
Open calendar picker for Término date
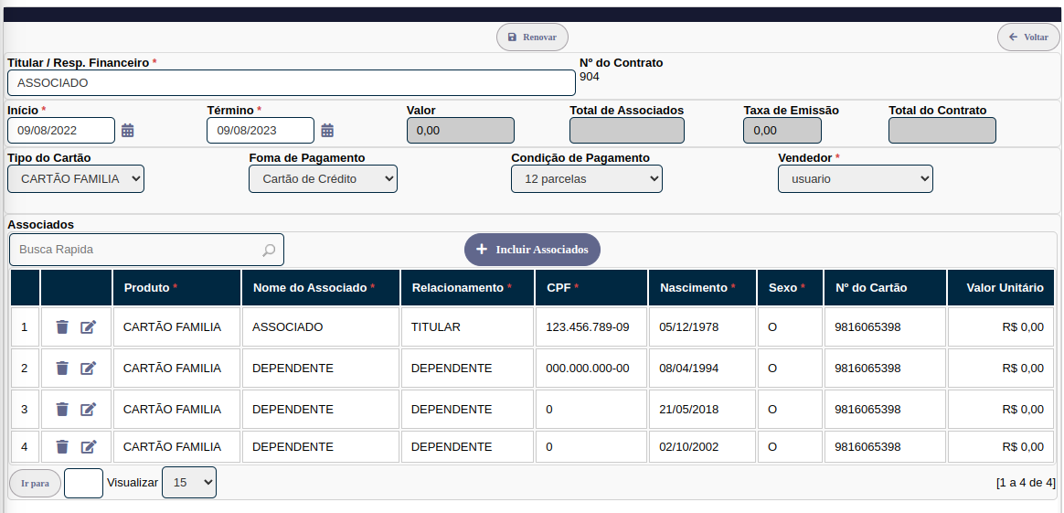click(x=327, y=131)
